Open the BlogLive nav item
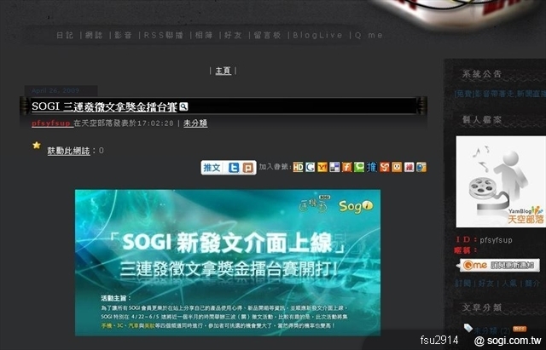The image size is (546, 350). 317,35
